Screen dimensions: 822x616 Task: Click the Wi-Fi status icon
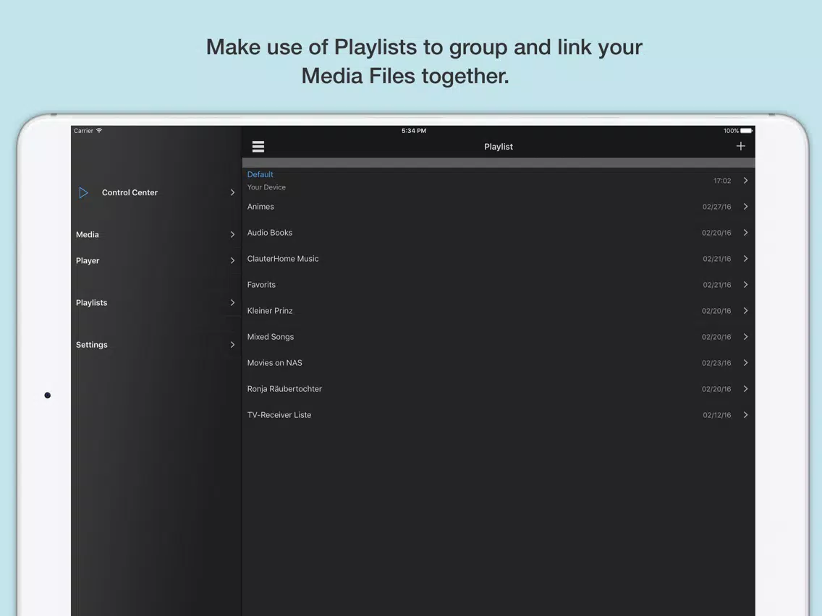click(x=99, y=130)
